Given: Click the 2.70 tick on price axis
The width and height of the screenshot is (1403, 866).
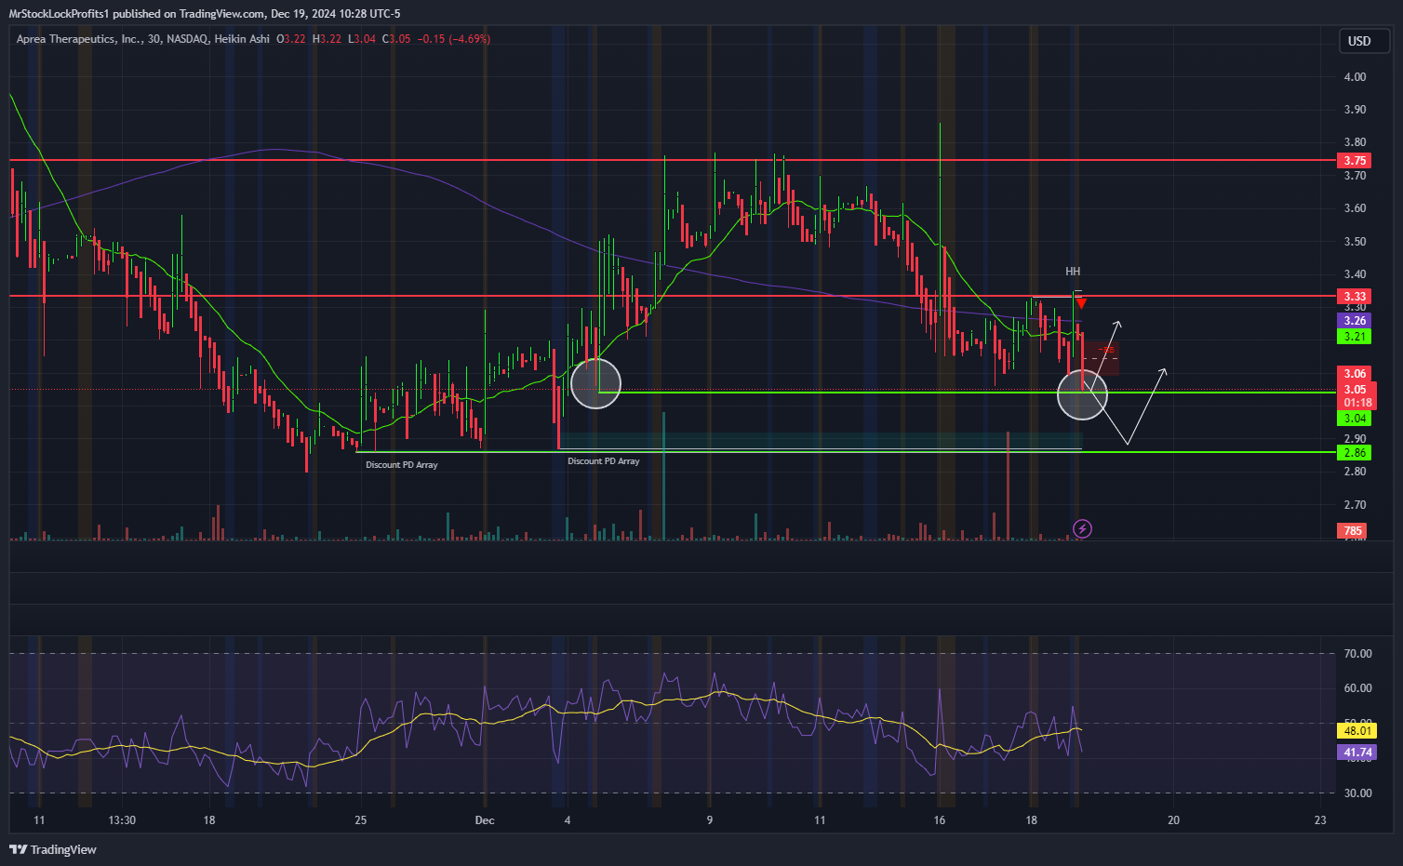Looking at the screenshot, I should 1356,505.
